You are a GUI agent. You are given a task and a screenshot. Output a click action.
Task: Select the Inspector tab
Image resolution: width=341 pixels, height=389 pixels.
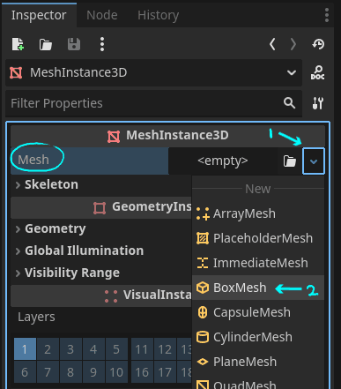(39, 15)
